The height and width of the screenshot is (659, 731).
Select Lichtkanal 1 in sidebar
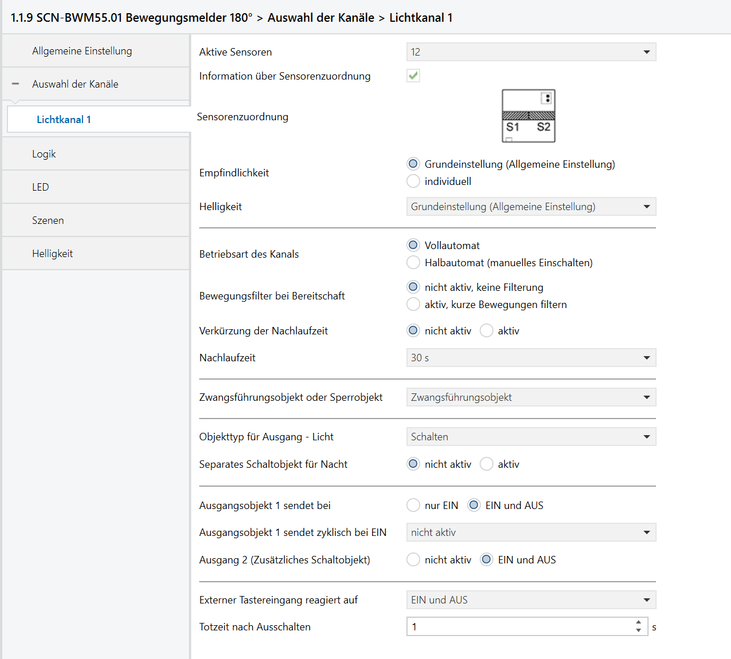(64, 120)
